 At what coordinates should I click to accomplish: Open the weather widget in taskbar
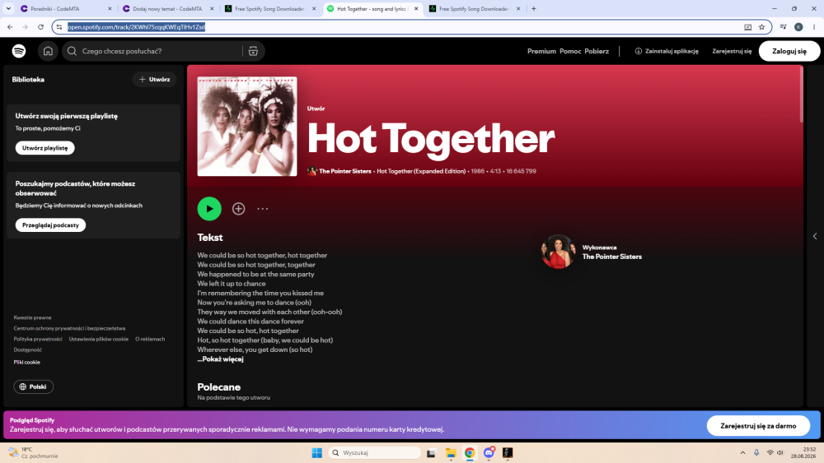(33, 452)
